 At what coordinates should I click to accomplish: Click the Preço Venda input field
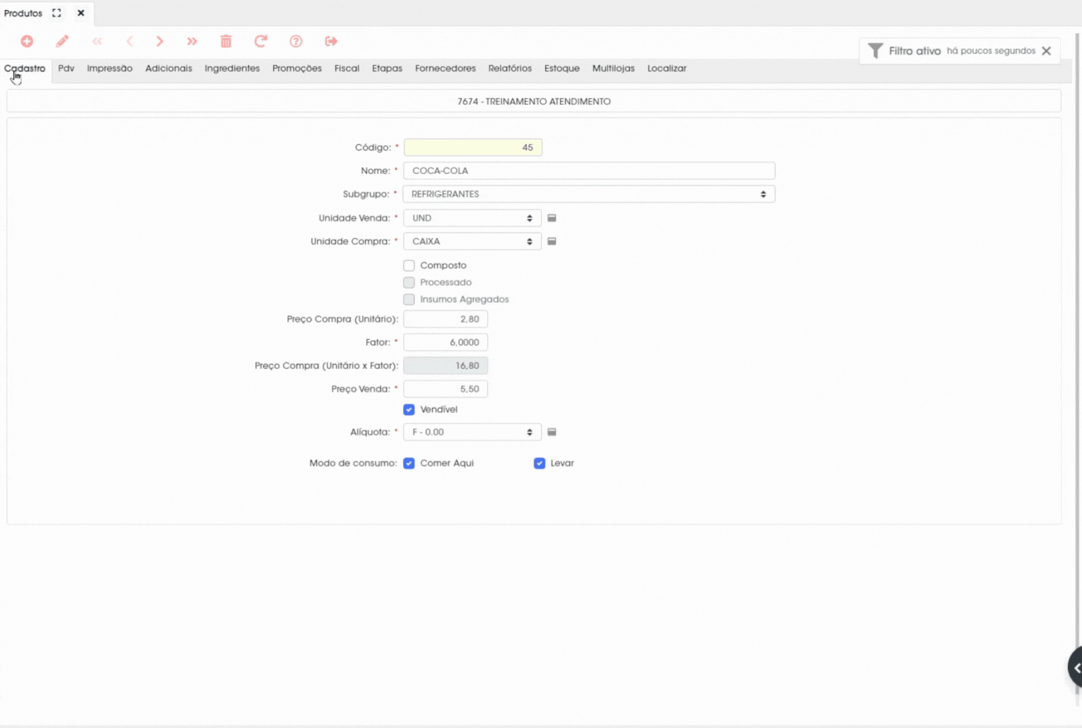click(445, 389)
